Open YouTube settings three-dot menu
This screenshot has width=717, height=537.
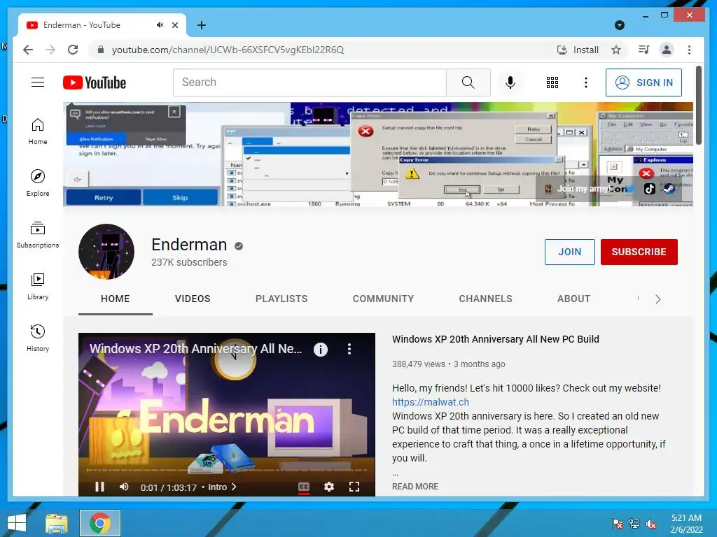coord(586,83)
